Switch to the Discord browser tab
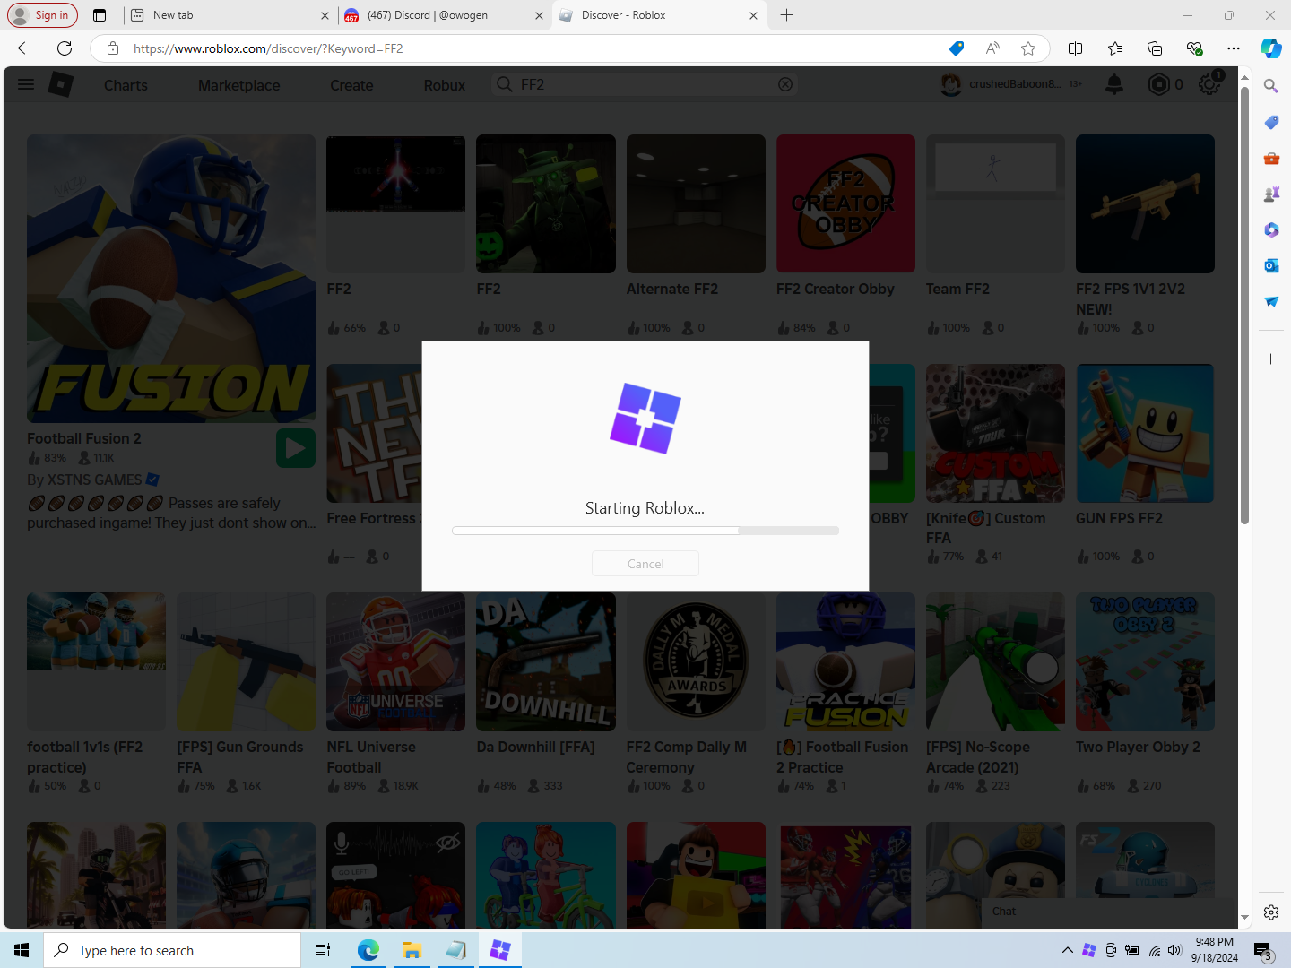1291x968 pixels. 445,15
